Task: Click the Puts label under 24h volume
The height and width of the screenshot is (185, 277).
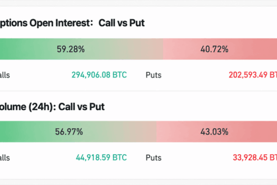Action: pyautogui.click(x=153, y=158)
